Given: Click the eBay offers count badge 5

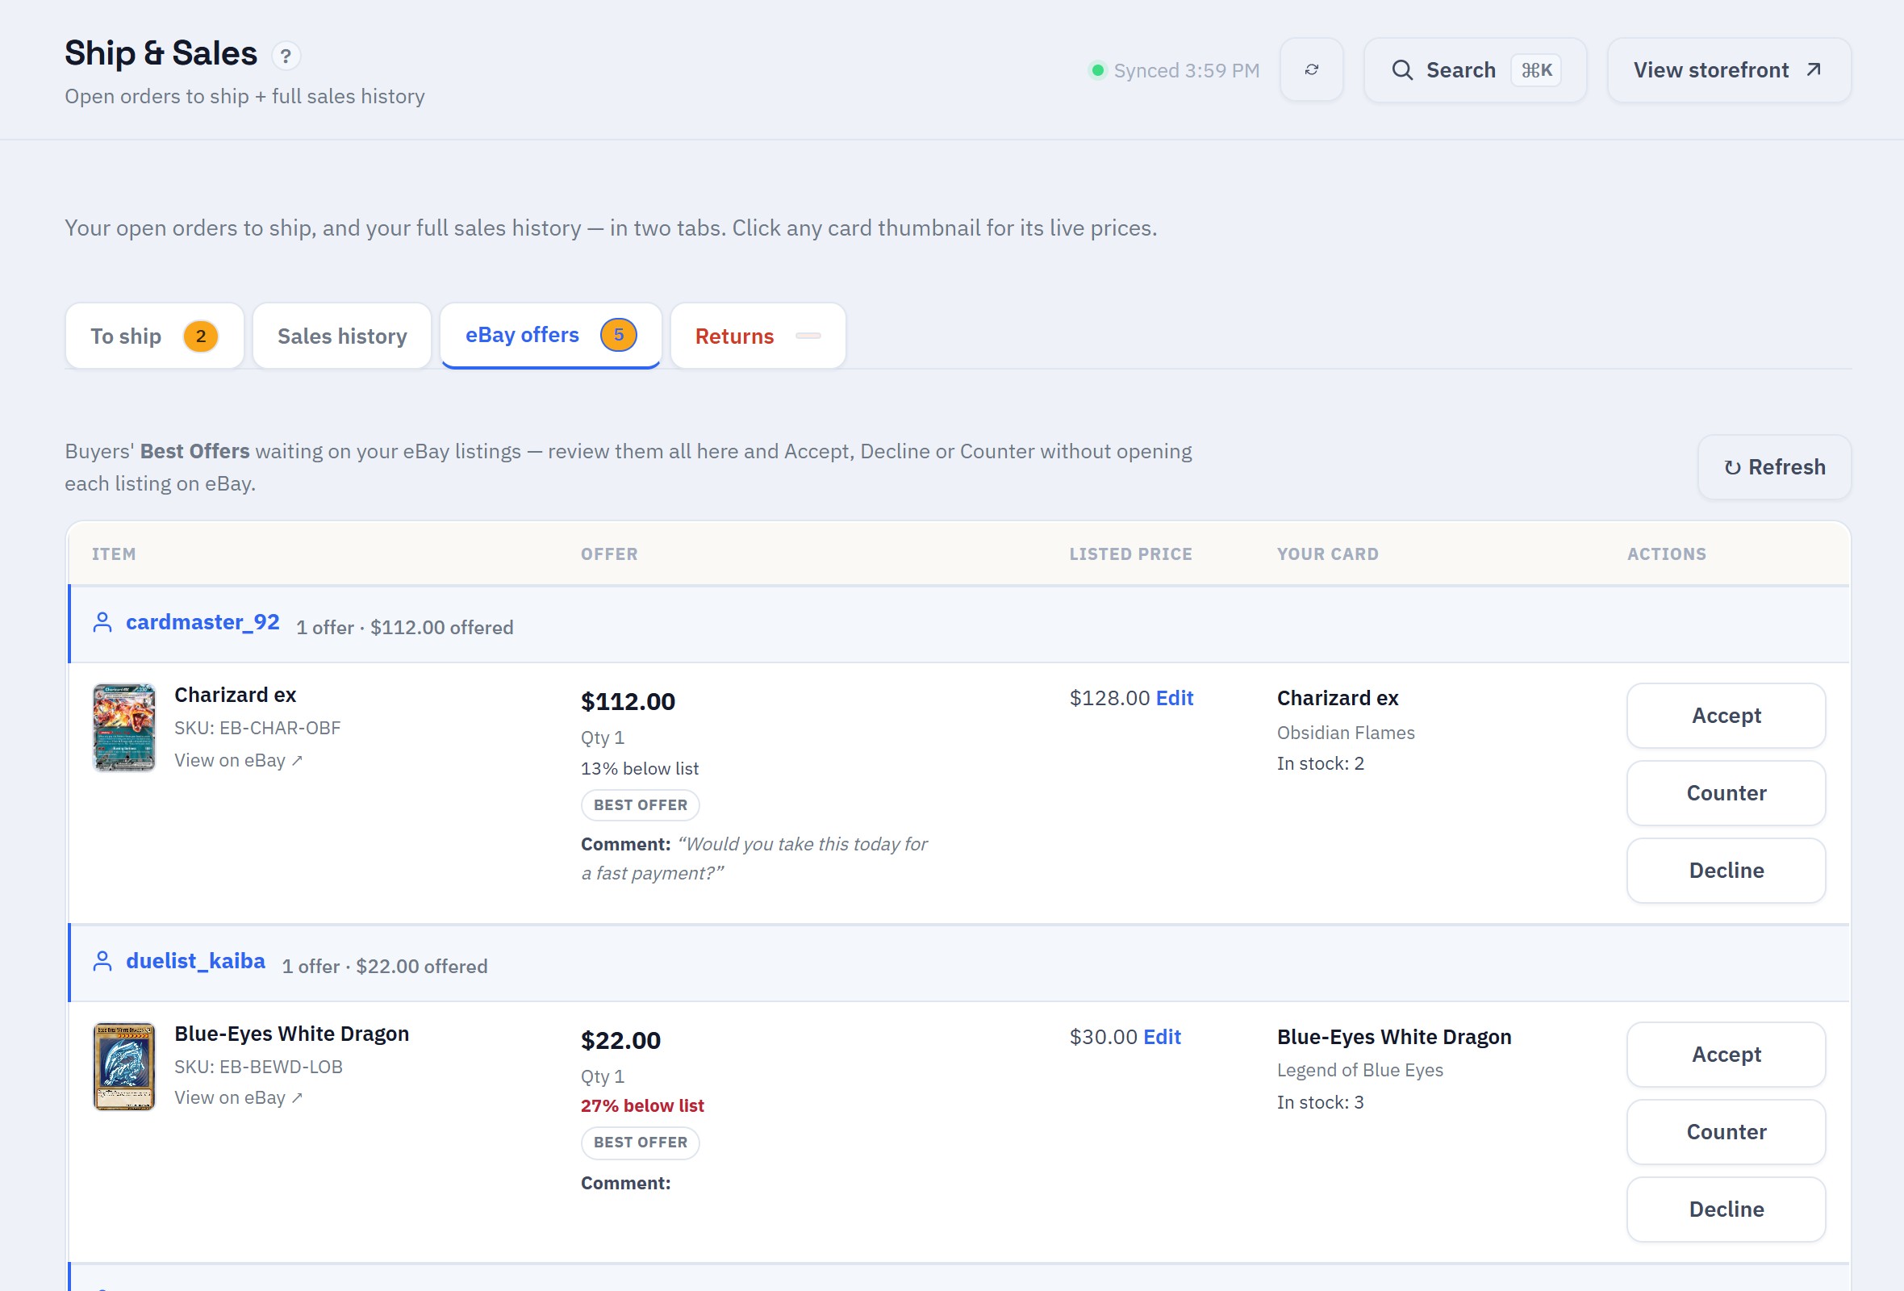Looking at the screenshot, I should [x=619, y=334].
